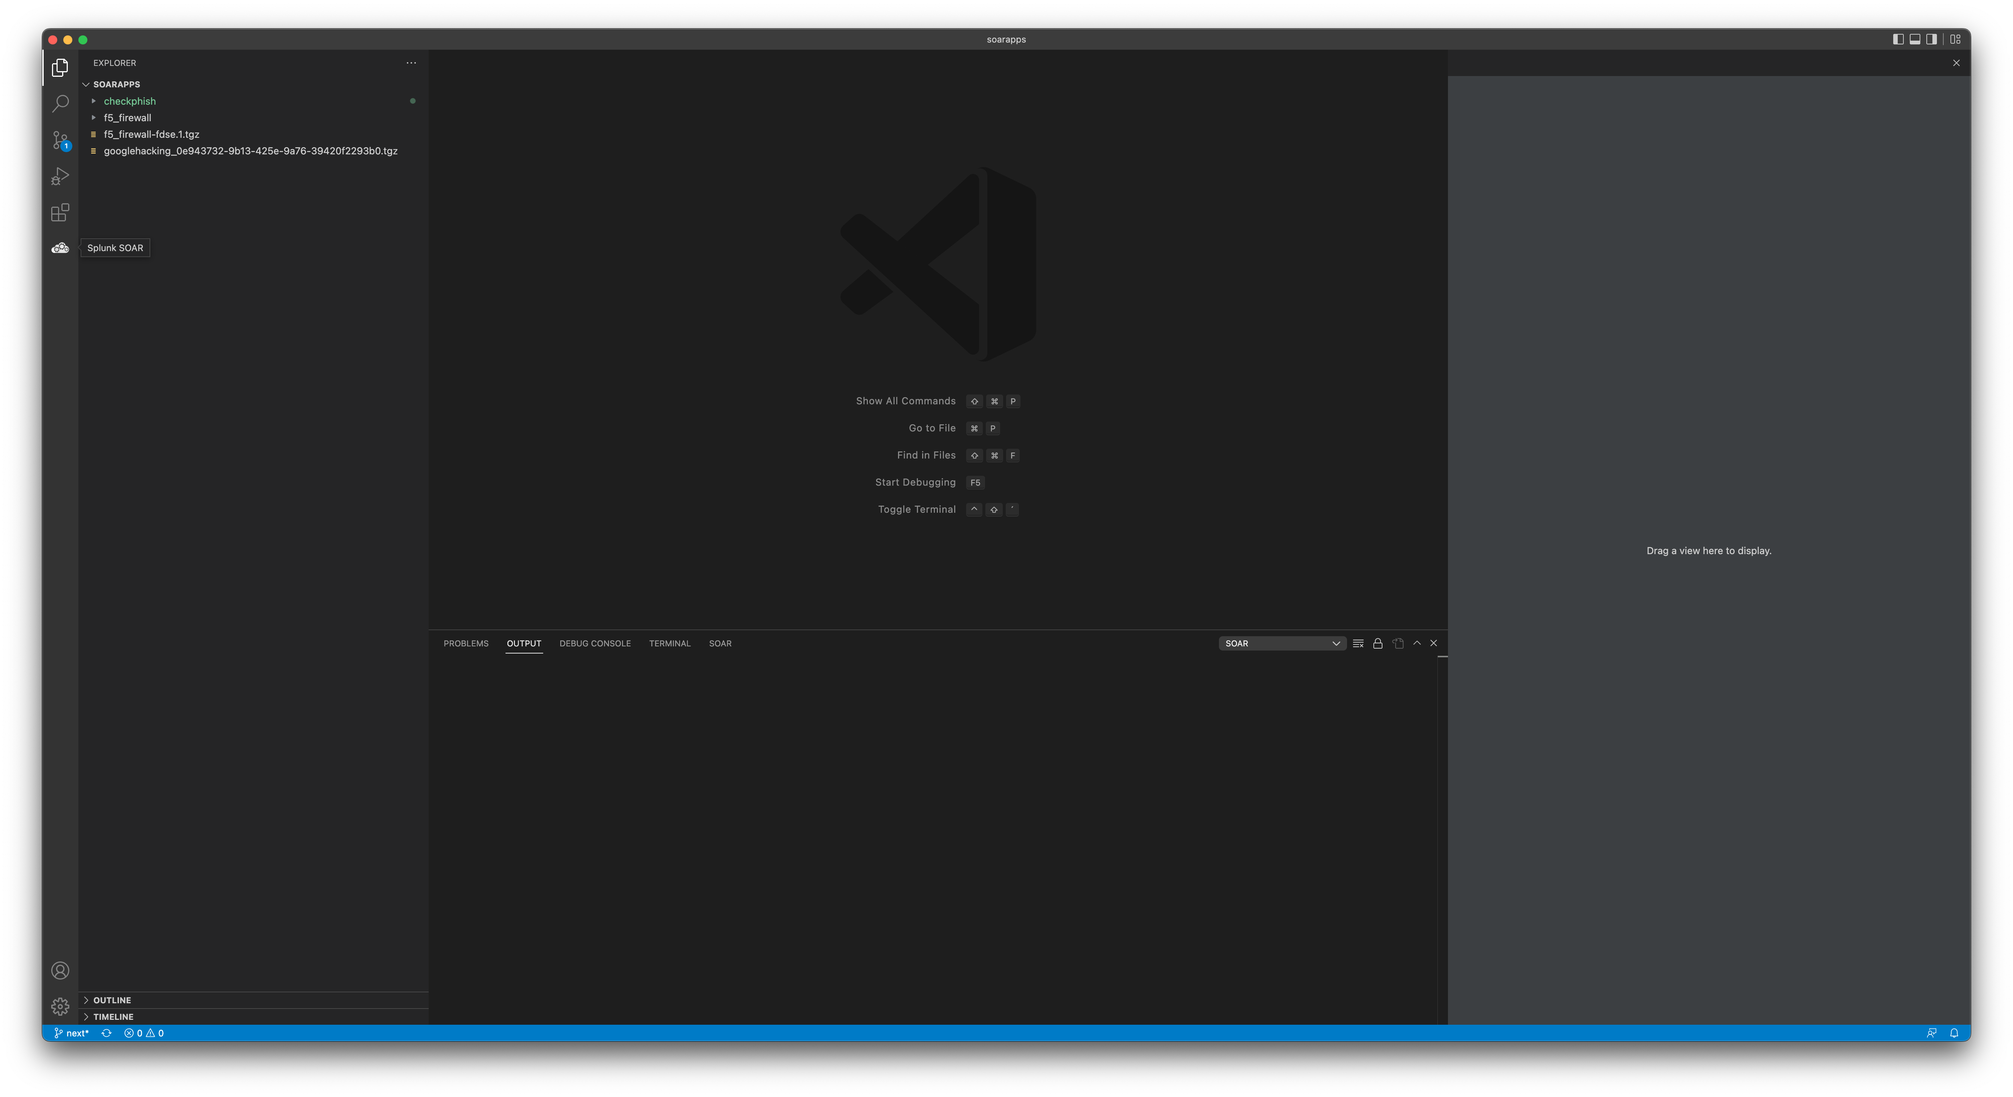Open the Manage gear icon
Screen dimensions: 2013x1097
tap(60, 1006)
